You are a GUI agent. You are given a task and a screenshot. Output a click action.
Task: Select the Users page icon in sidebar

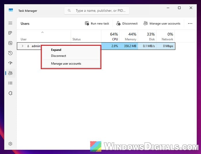(10, 73)
